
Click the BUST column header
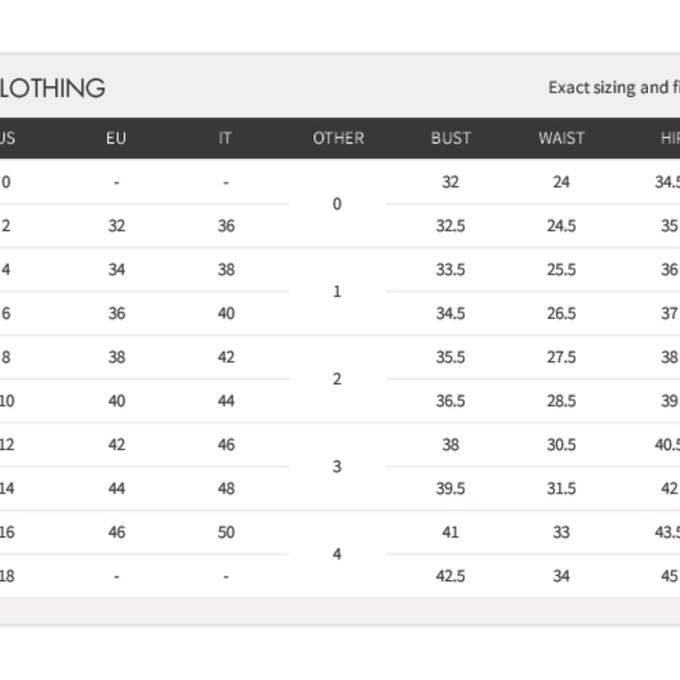pos(450,138)
